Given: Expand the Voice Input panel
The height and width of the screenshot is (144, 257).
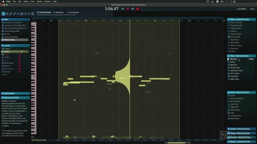Looking at the screenshot, I should (15, 93).
